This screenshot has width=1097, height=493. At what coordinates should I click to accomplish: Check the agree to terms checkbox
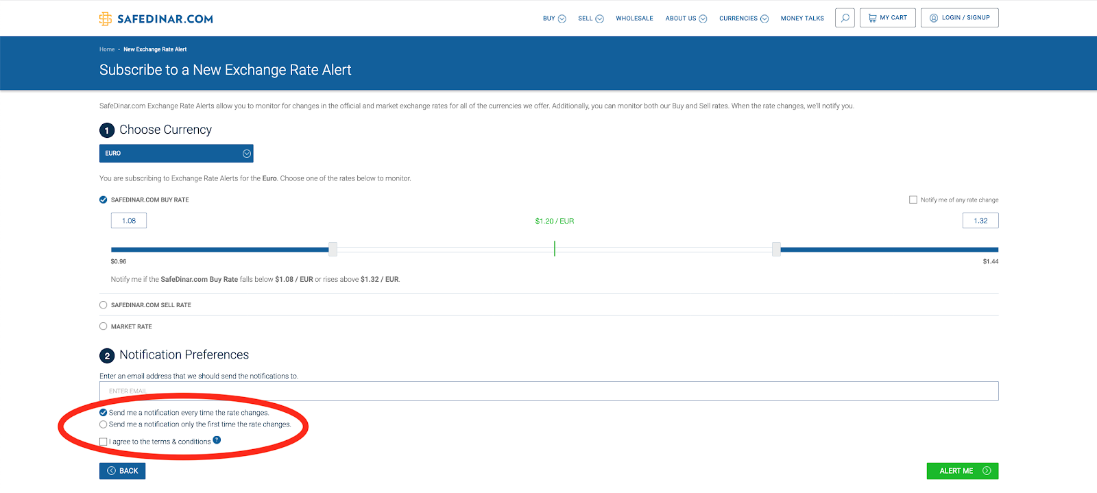tap(104, 442)
